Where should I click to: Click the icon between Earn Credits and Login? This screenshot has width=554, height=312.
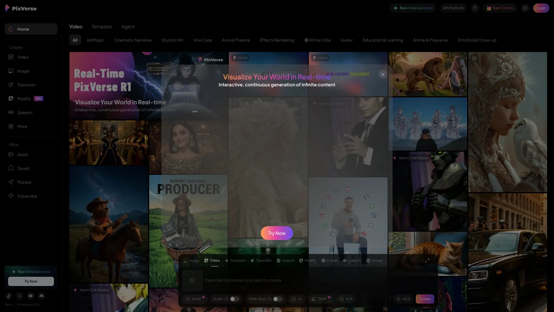coord(525,8)
